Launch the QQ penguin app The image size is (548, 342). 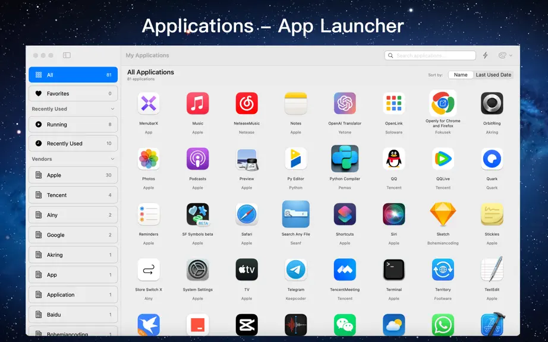pyautogui.click(x=394, y=159)
